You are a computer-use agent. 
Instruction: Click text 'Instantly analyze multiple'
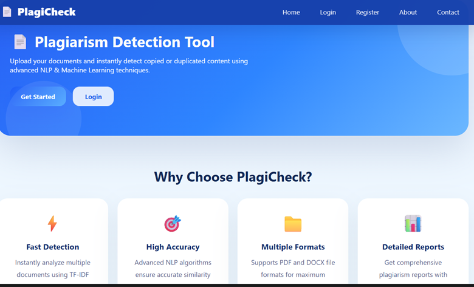pyautogui.click(x=53, y=263)
